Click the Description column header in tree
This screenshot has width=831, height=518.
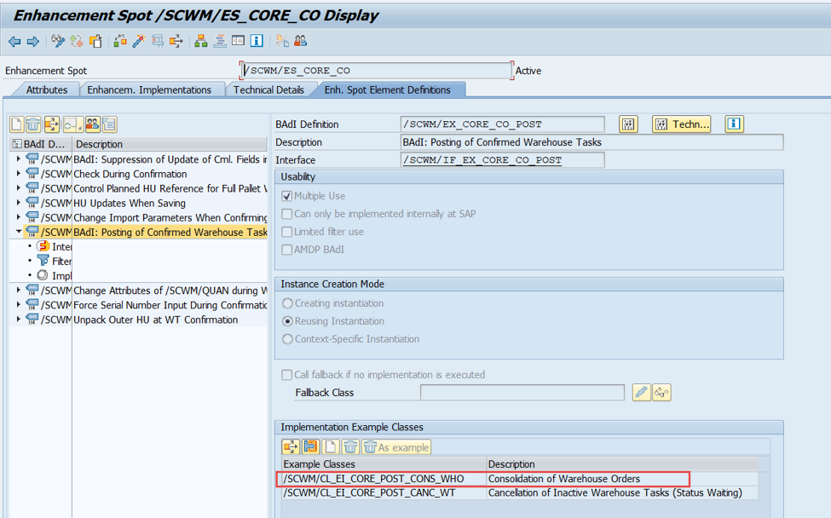tap(170, 144)
